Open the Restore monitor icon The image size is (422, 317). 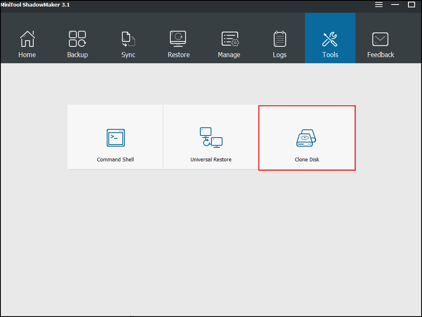pos(178,39)
